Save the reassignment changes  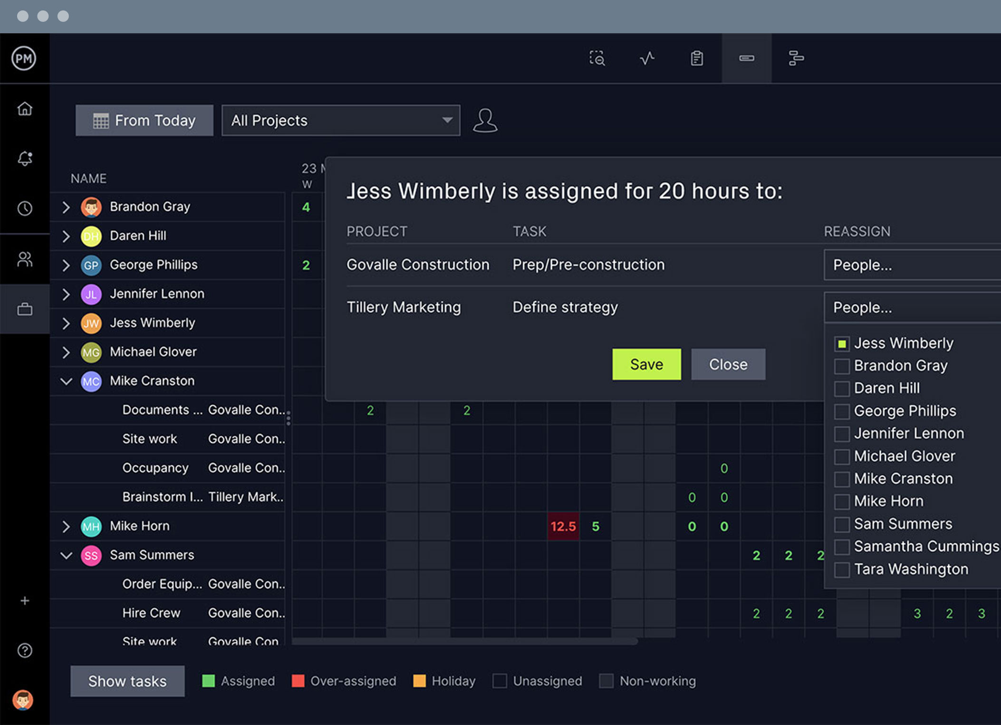coord(646,364)
